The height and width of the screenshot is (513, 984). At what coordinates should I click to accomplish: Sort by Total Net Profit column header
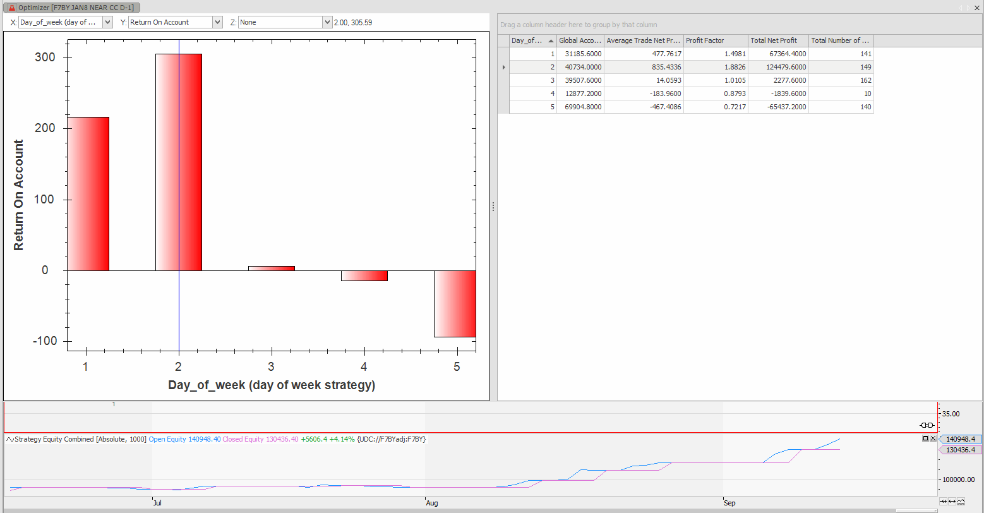[x=777, y=40]
